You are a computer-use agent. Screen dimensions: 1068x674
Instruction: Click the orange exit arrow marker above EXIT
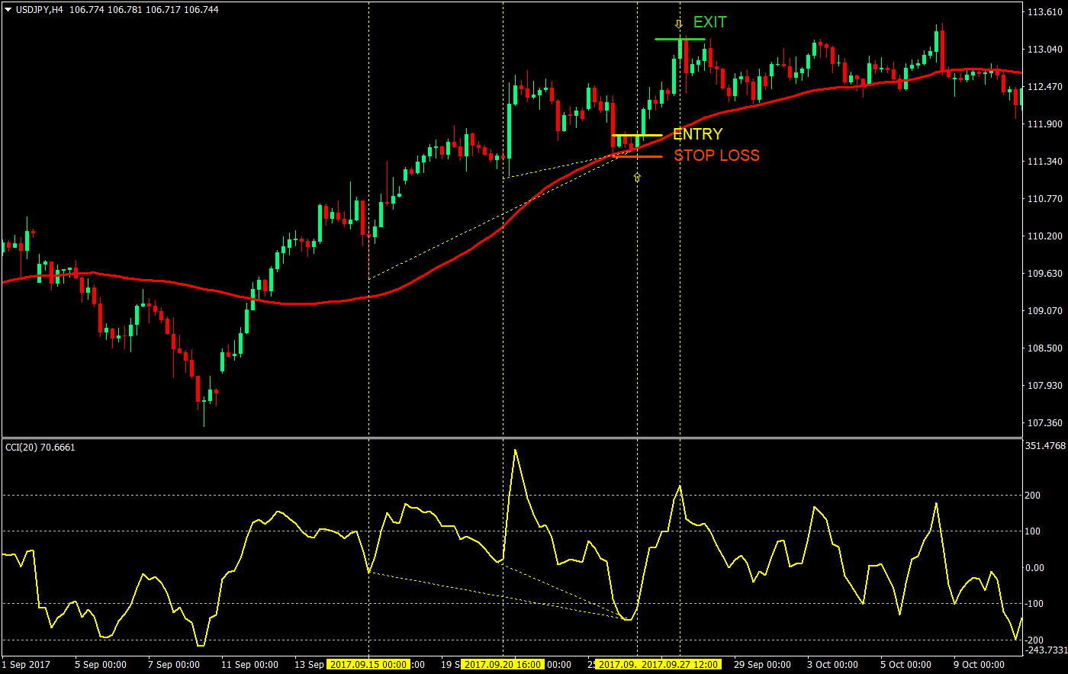click(x=679, y=24)
